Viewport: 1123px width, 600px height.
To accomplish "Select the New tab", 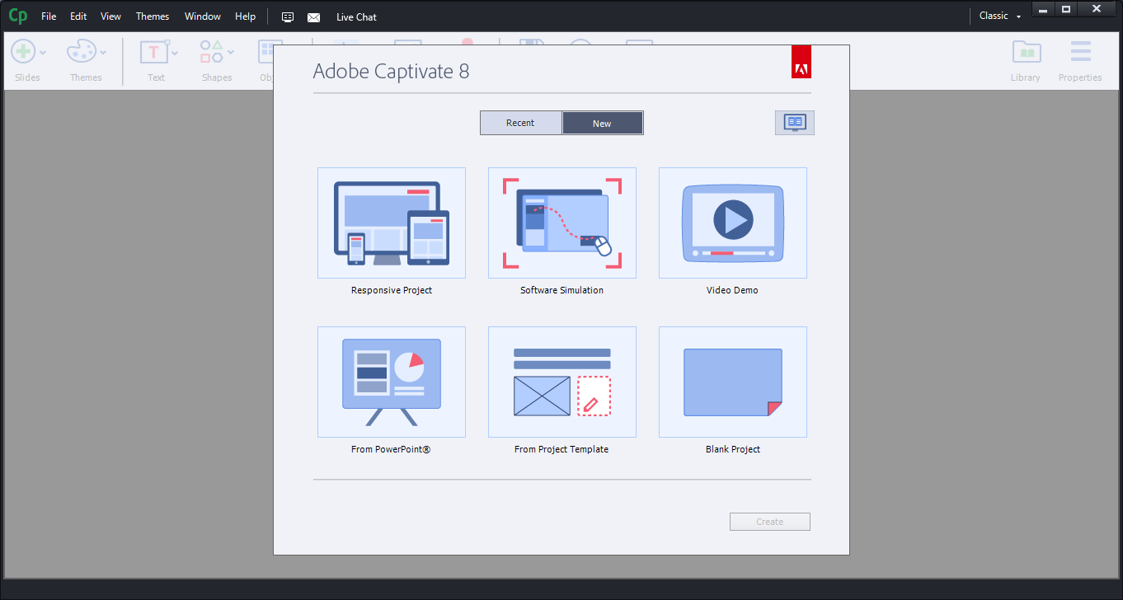I will coord(602,123).
